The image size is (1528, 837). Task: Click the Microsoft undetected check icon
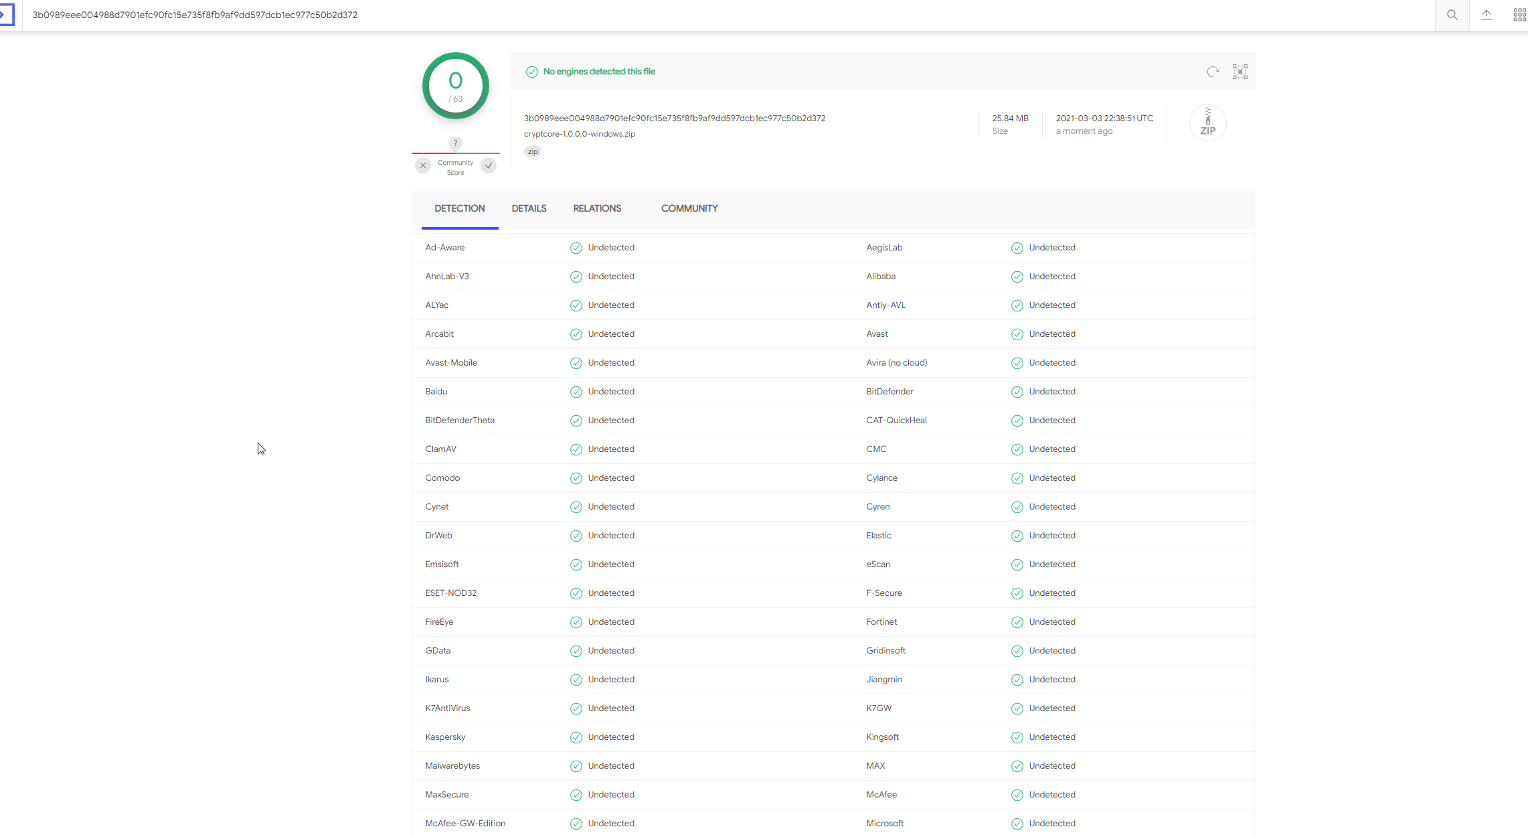click(1017, 824)
